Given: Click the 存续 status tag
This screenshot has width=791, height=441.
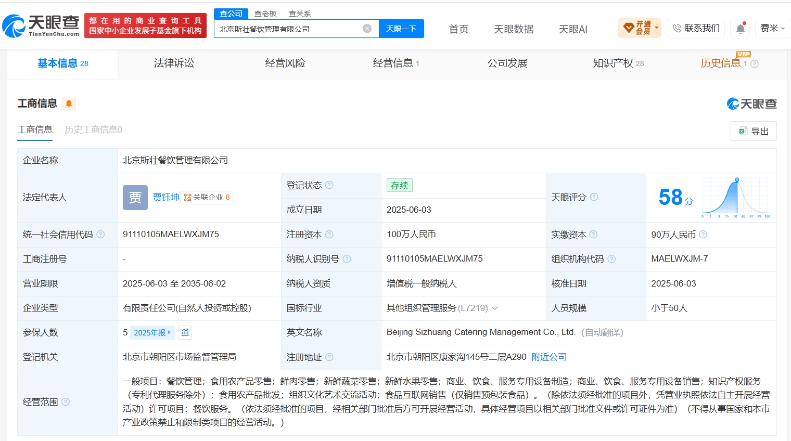Looking at the screenshot, I should (400, 186).
